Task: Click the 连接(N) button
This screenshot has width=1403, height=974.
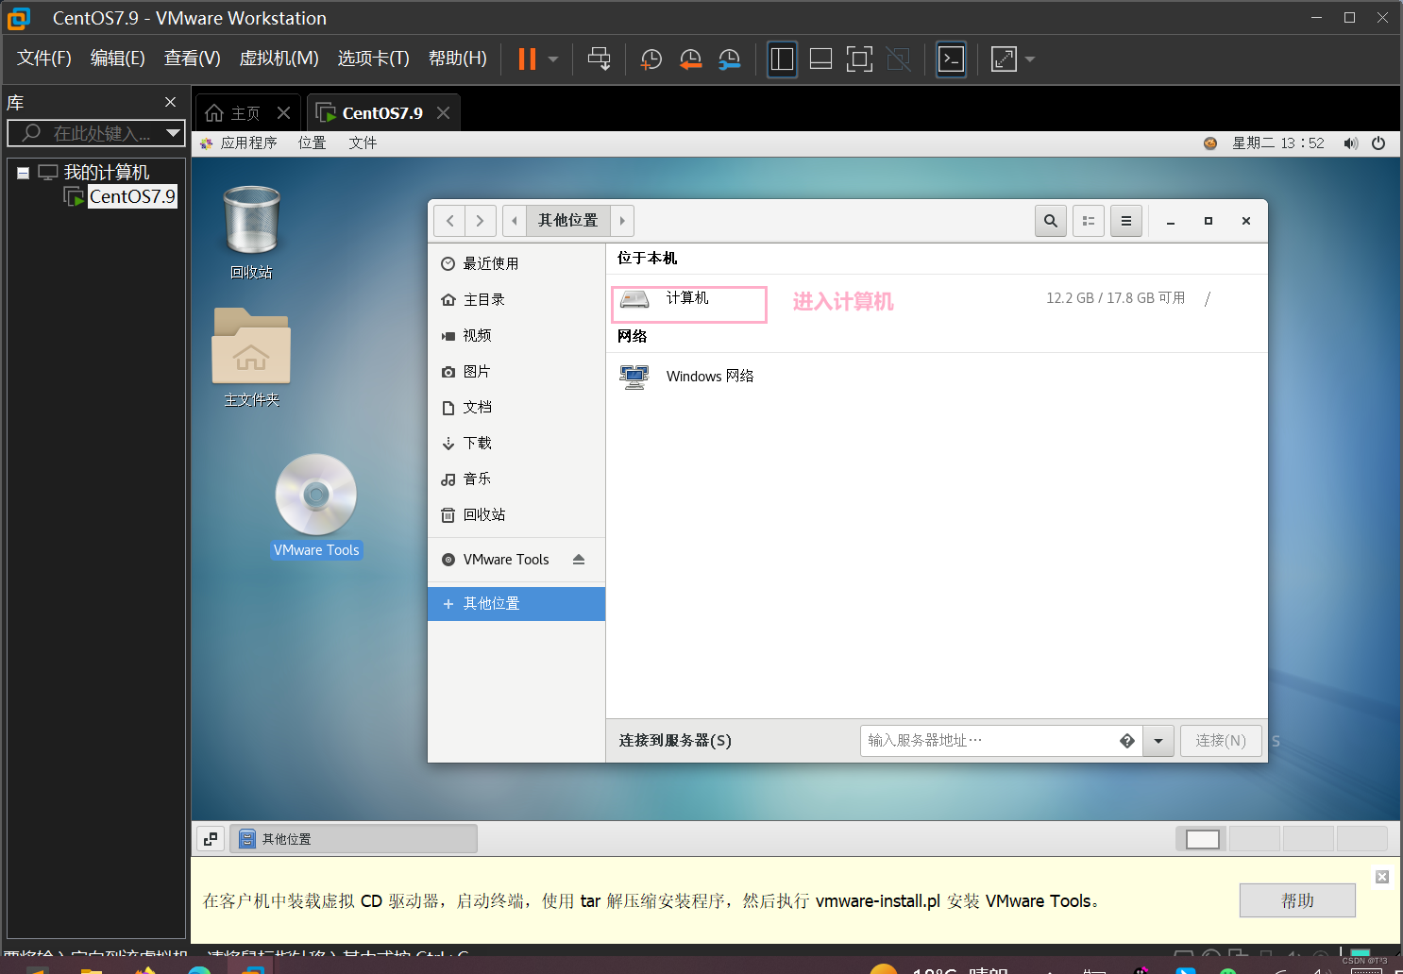Action: point(1220,741)
